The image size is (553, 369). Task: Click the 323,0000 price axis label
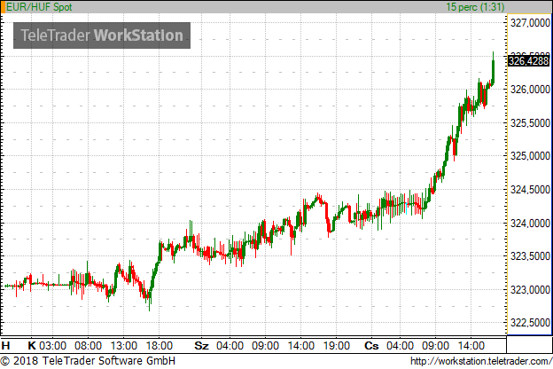[x=530, y=290]
